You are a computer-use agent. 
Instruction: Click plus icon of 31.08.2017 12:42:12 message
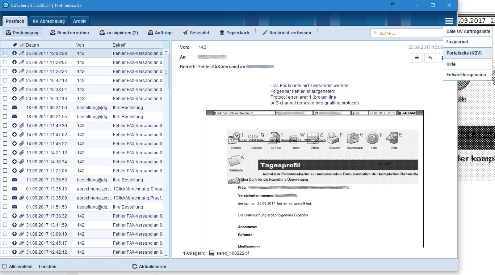(x=14, y=252)
